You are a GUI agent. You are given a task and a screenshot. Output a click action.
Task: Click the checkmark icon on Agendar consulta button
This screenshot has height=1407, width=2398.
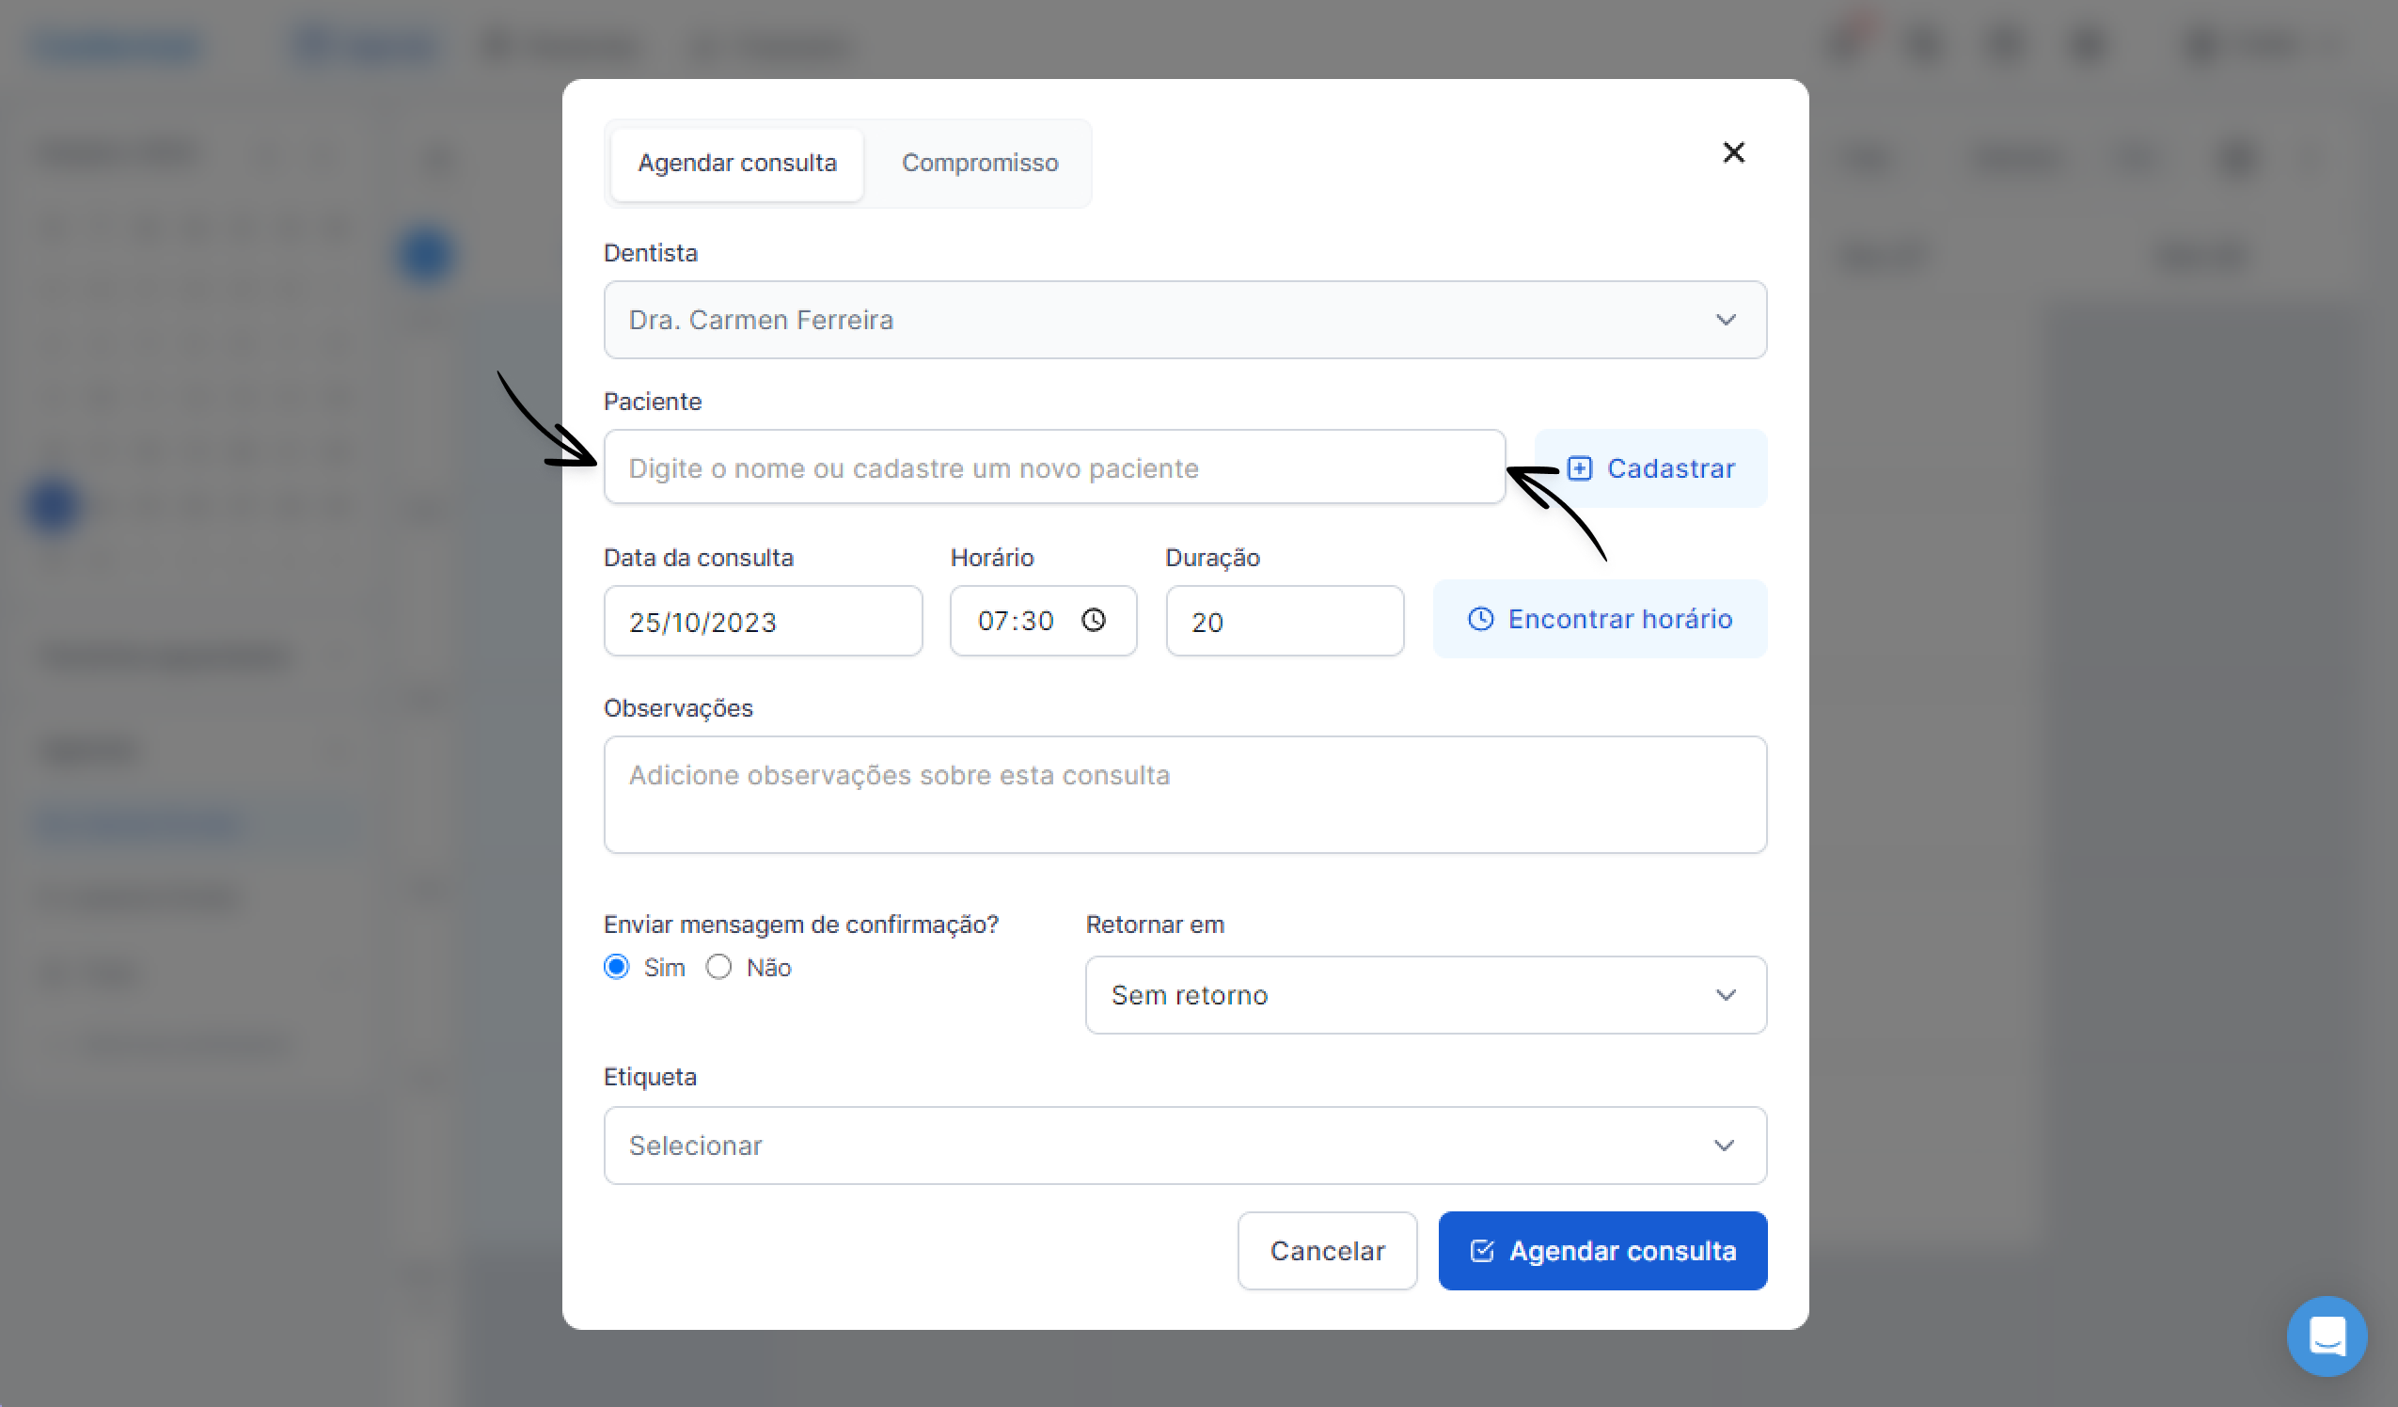[1482, 1251]
